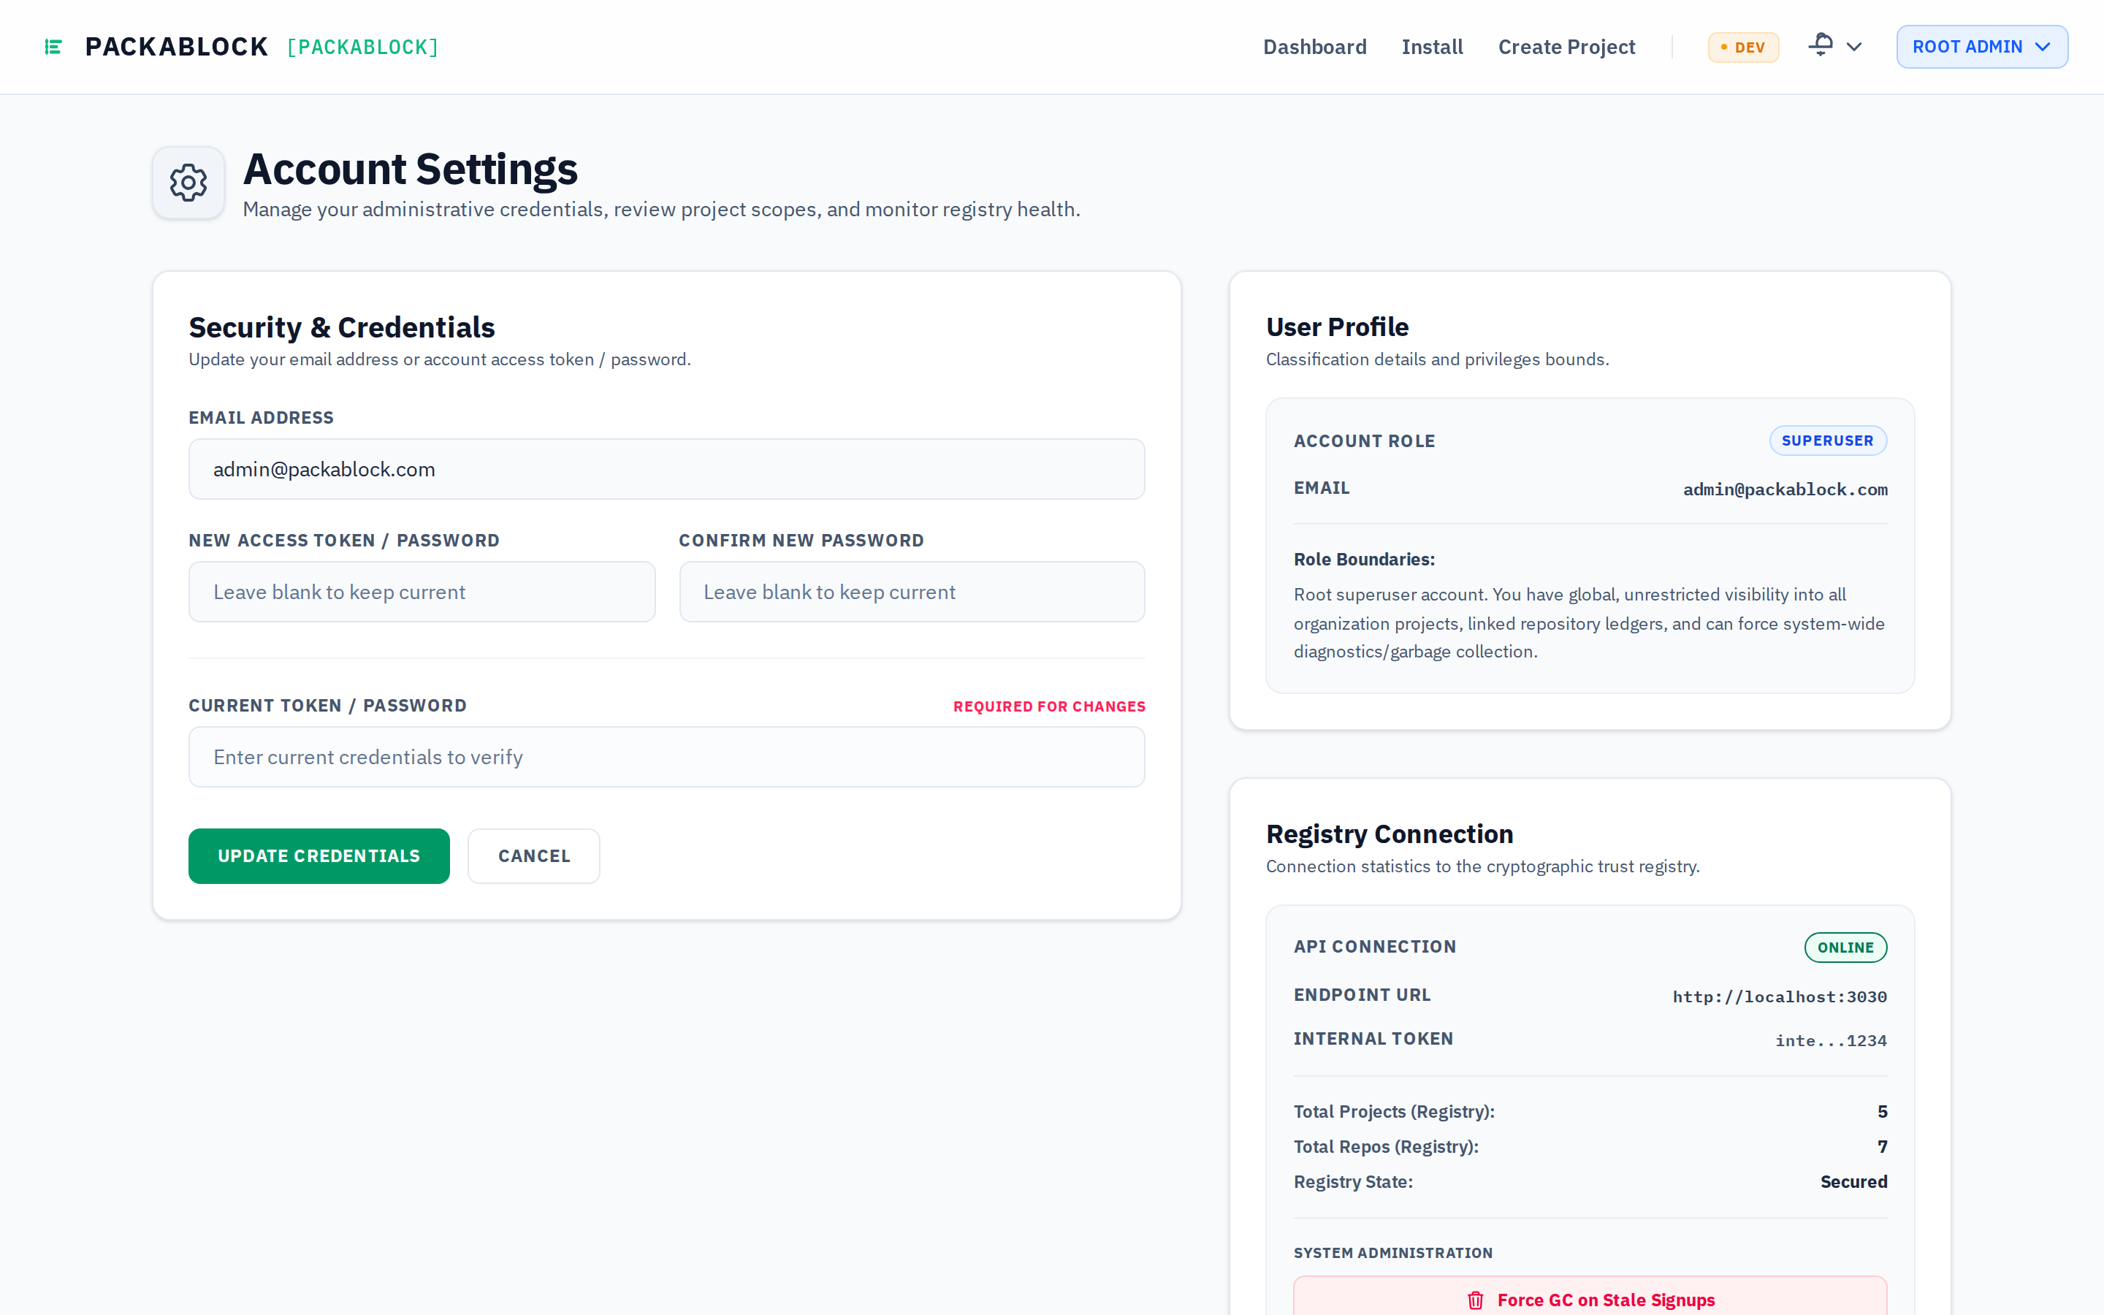The width and height of the screenshot is (2104, 1315).
Task: Click the trash icon on Force GC
Action: click(x=1476, y=1300)
